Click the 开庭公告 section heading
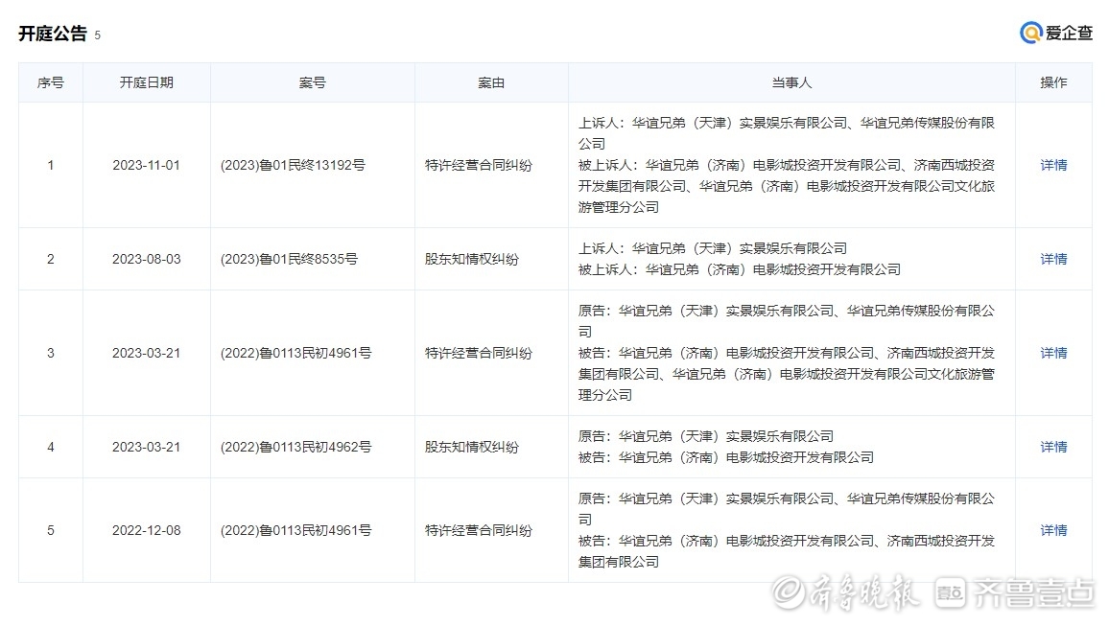1109x626 pixels. tap(53, 35)
